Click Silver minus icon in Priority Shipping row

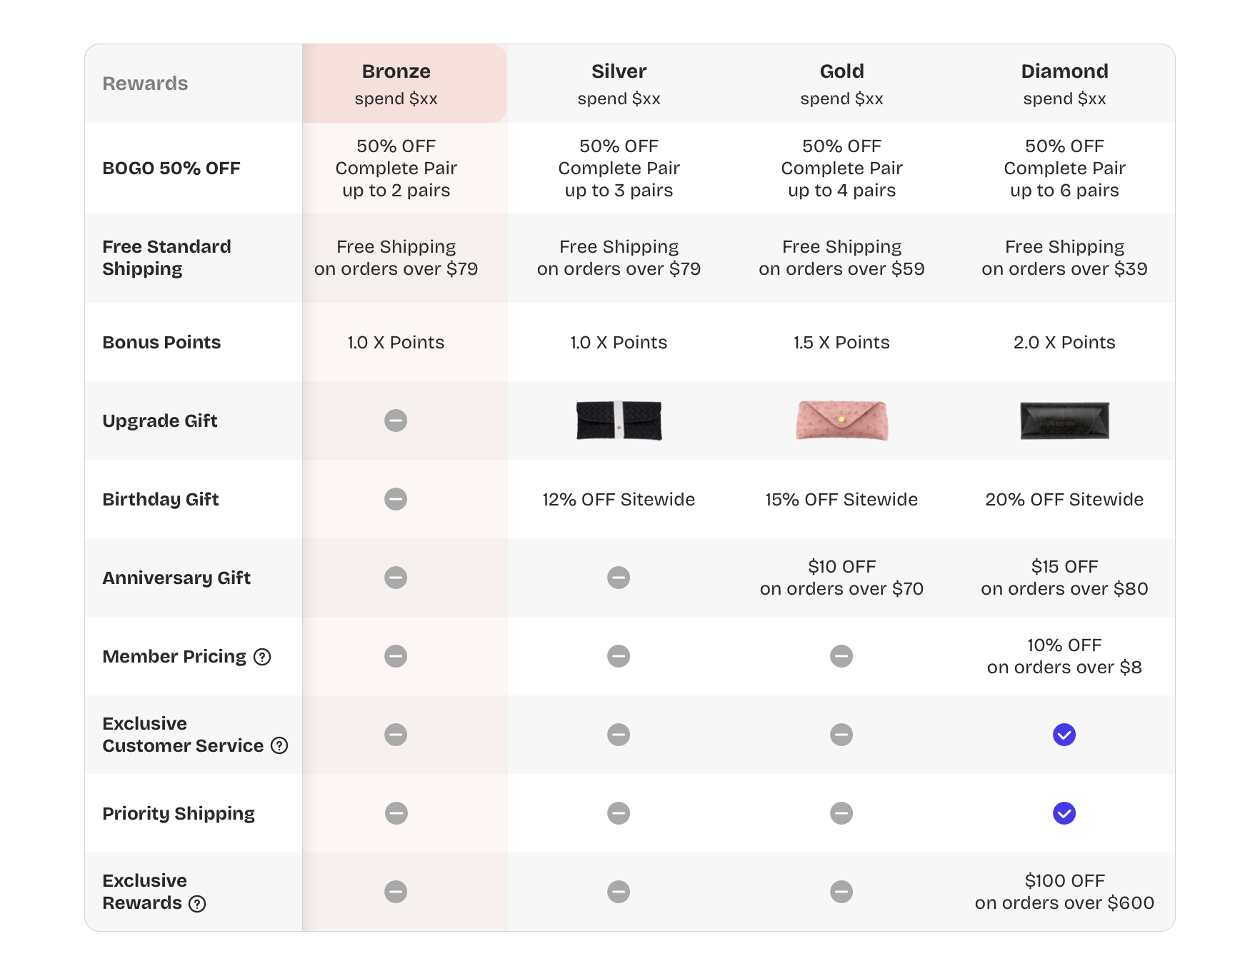click(x=619, y=813)
